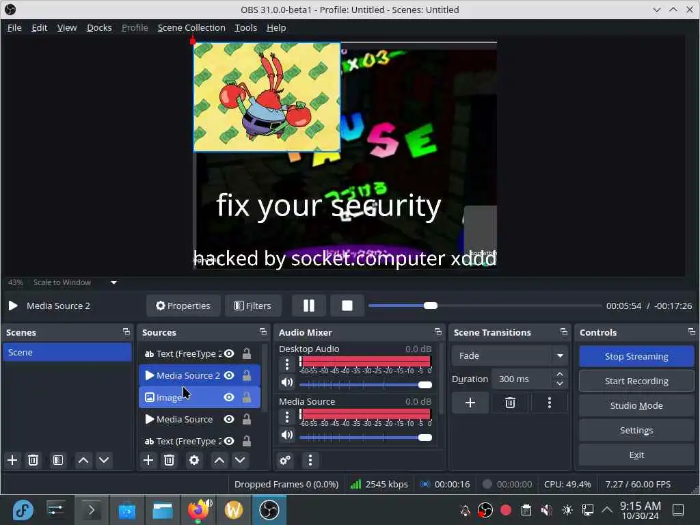Mute Desktop Audio speaker icon
This screenshot has width=700, height=525.
[x=287, y=382]
